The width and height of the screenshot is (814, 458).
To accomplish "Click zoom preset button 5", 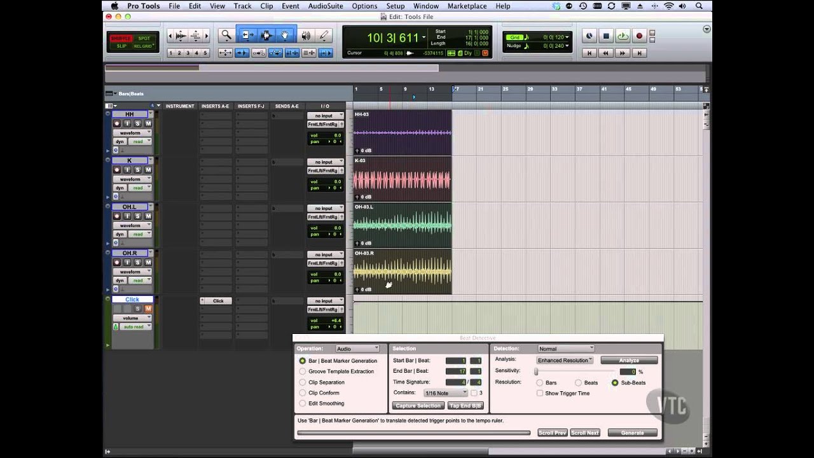I will [x=205, y=53].
